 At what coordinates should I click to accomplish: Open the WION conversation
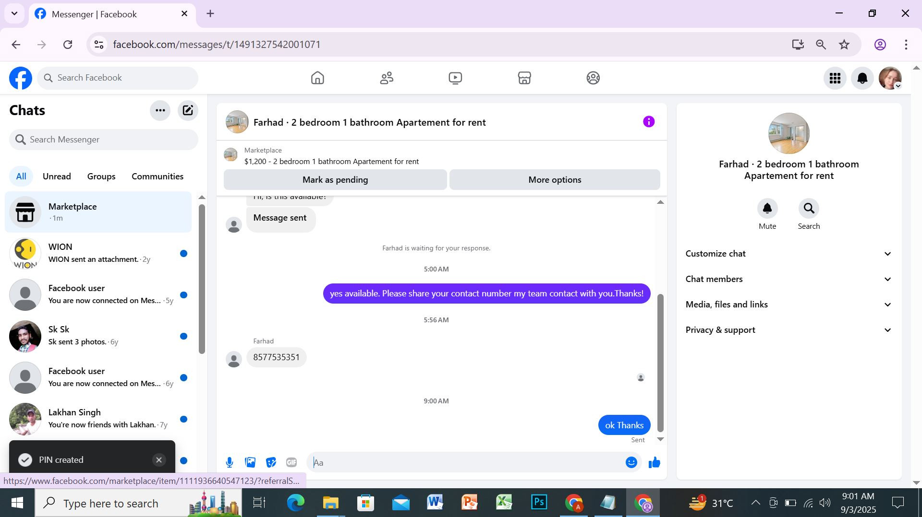[98, 253]
